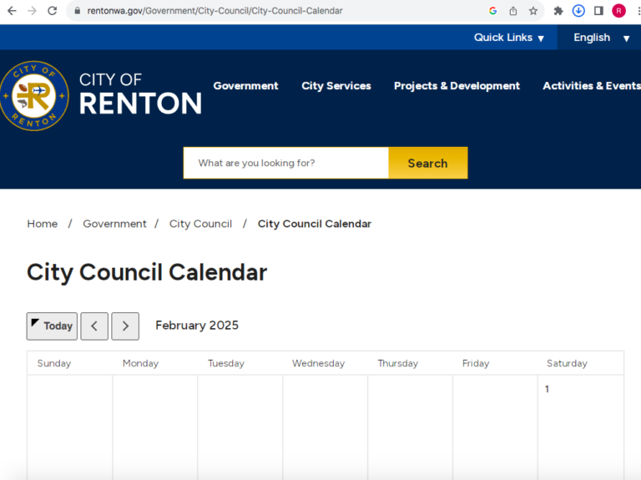
Task: Expand the Quick Links dropdown
Action: pyautogui.click(x=508, y=38)
